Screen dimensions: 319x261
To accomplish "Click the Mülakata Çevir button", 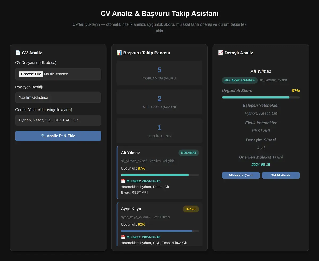I will click(x=241, y=175).
